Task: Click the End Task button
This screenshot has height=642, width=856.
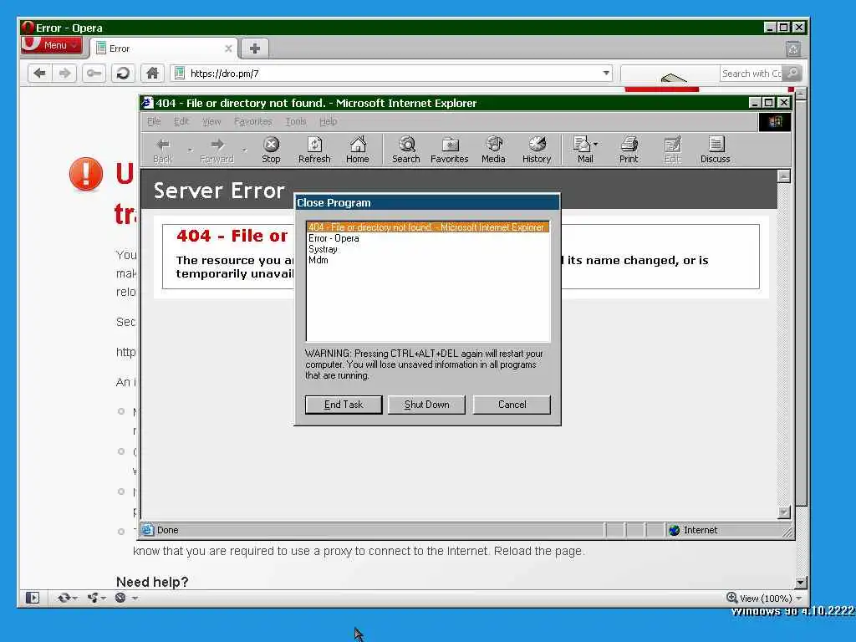Action: [344, 405]
